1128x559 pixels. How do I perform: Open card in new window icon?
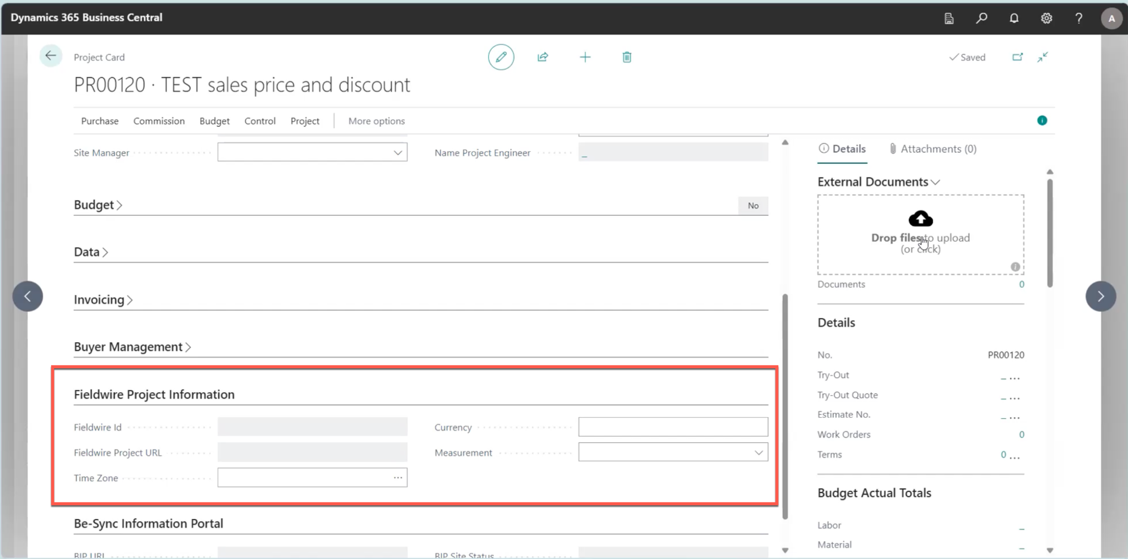(x=1017, y=57)
